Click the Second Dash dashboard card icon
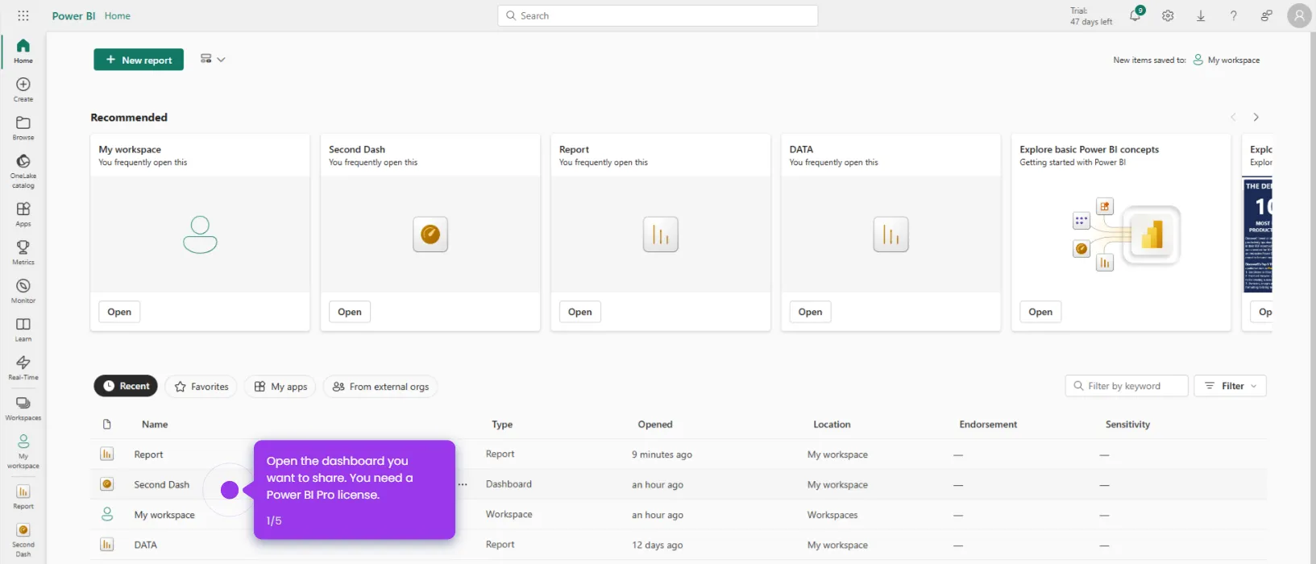This screenshot has width=1316, height=564. tap(430, 234)
